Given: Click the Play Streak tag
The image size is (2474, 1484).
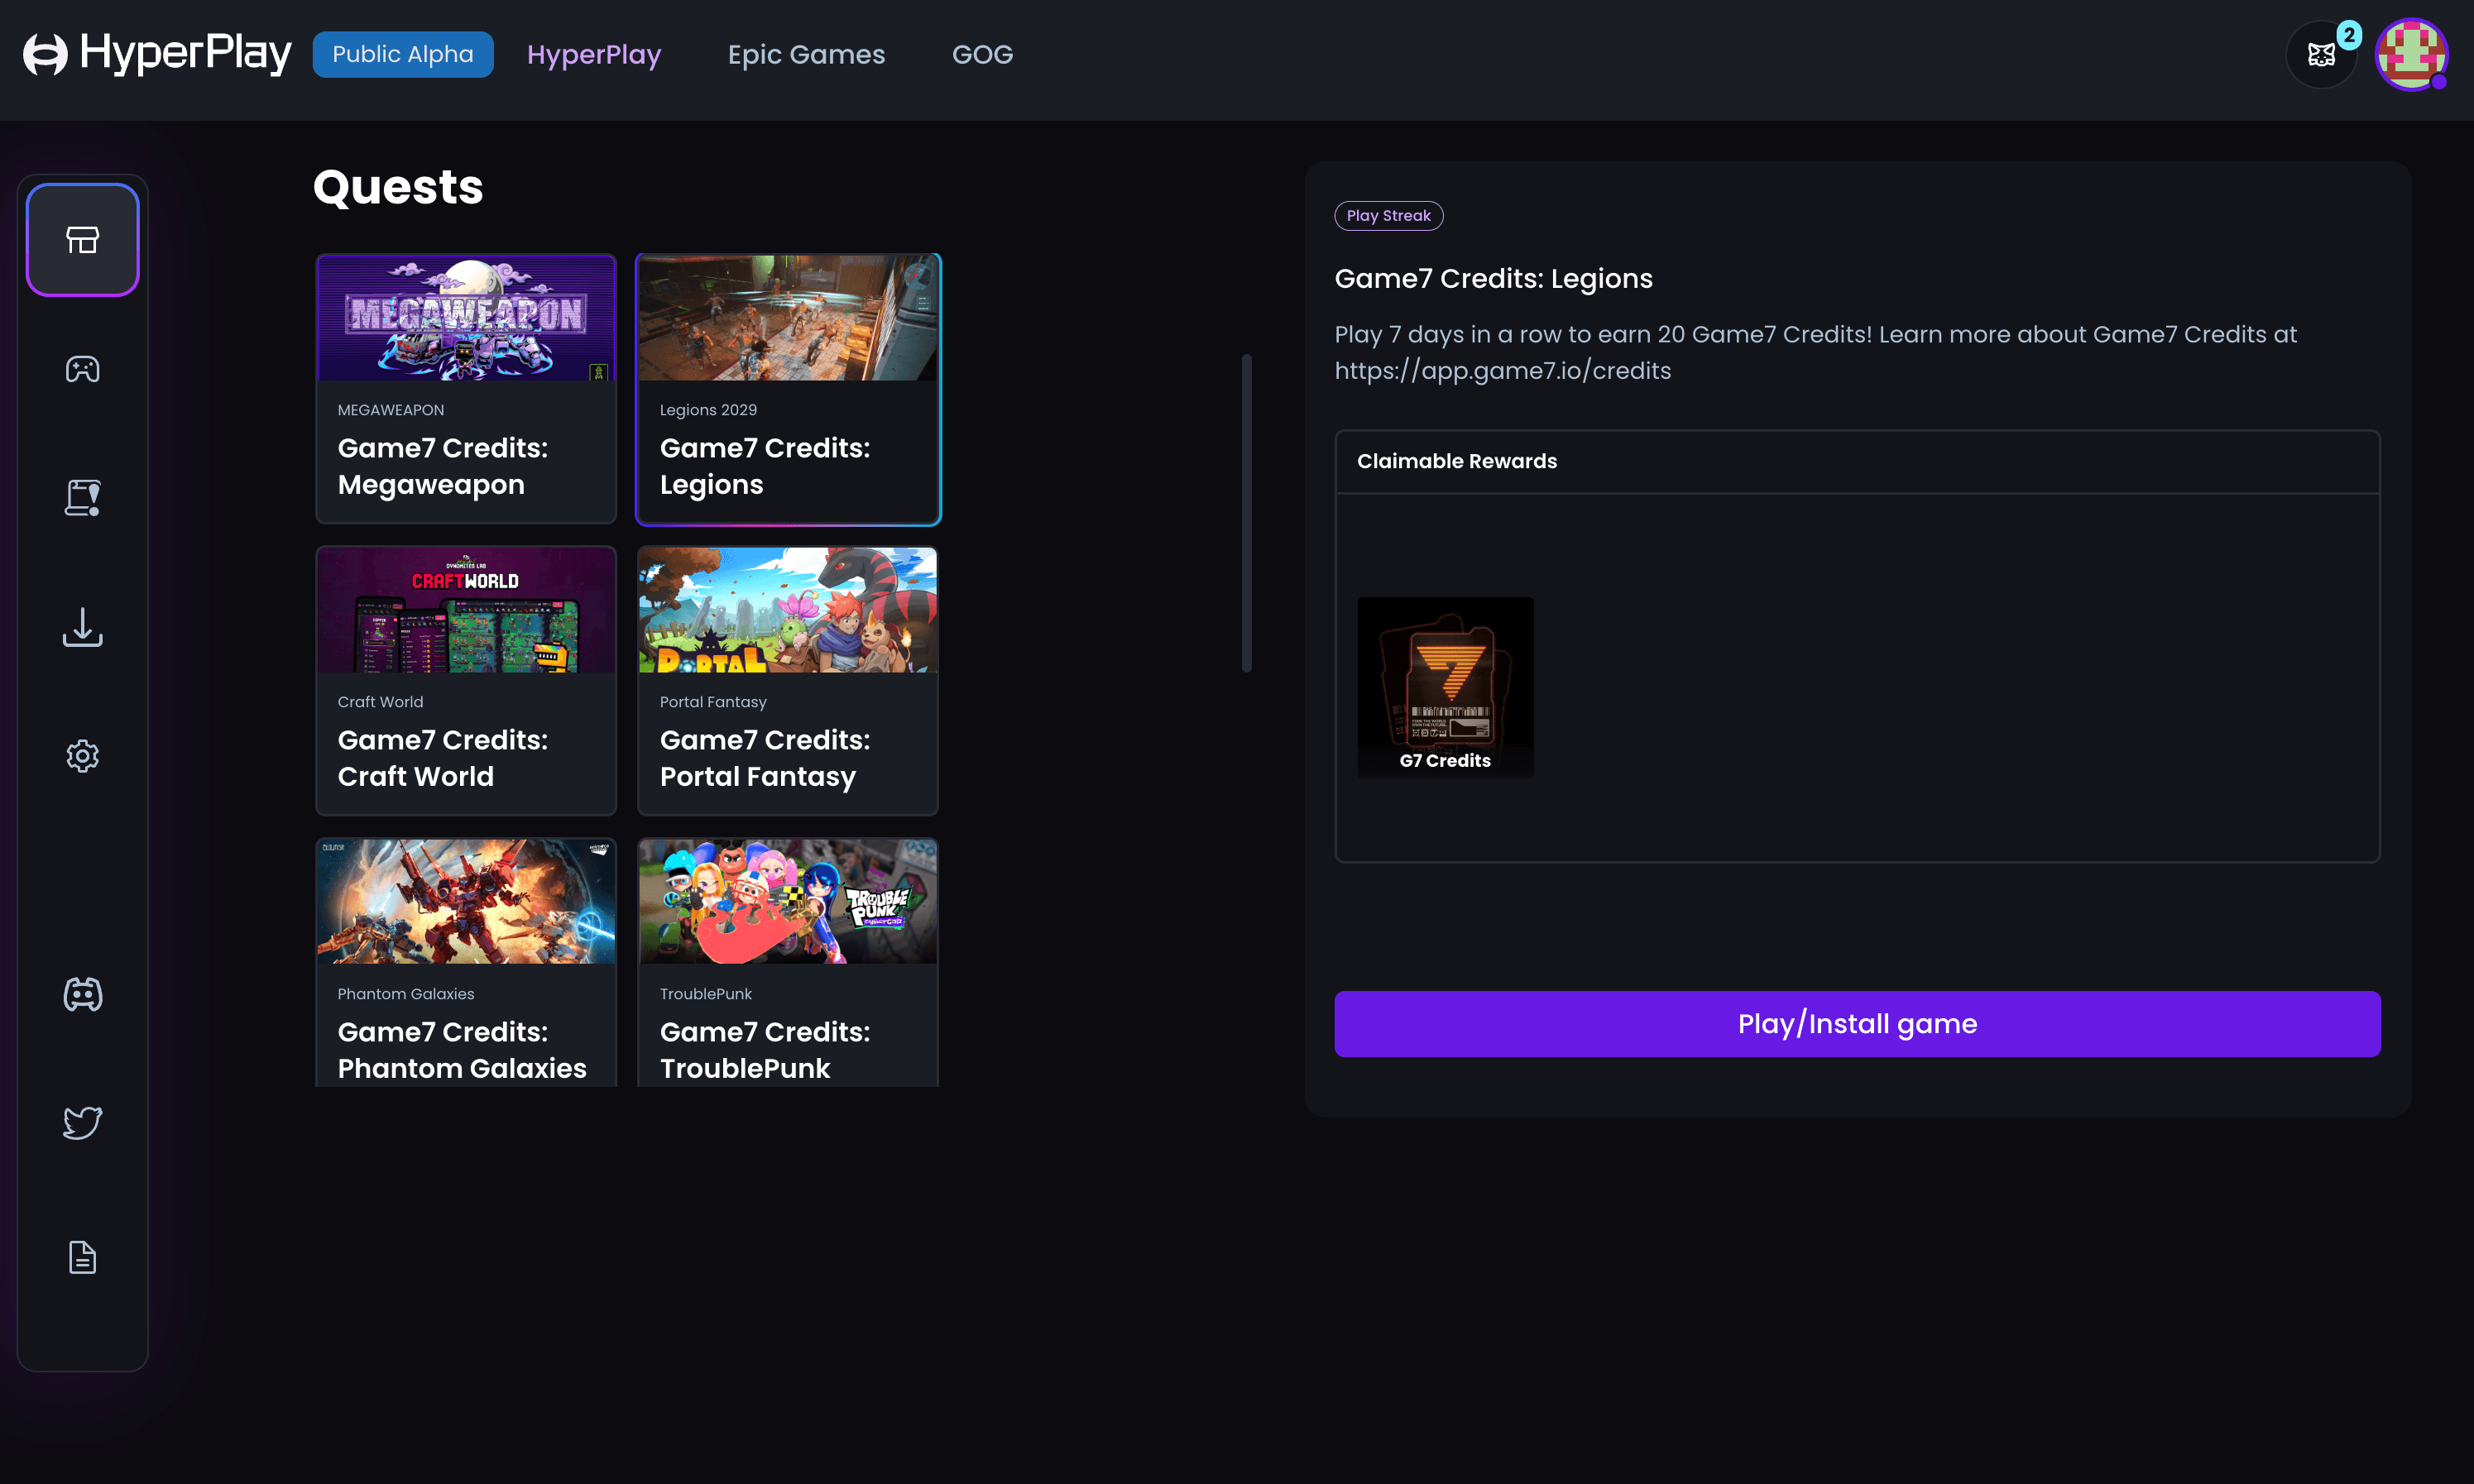Looking at the screenshot, I should 1388,215.
